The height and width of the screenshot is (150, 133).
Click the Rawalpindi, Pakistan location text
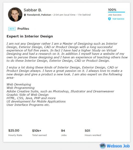(x=39, y=15)
